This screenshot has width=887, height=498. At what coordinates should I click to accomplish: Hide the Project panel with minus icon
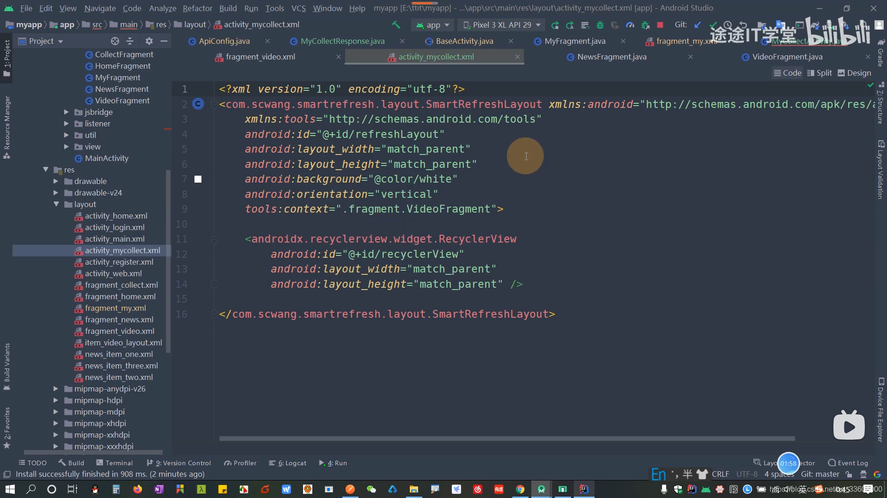click(164, 41)
